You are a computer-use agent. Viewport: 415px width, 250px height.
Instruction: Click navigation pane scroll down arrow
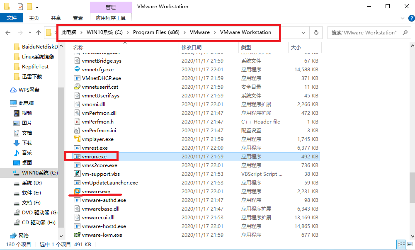[61, 236]
